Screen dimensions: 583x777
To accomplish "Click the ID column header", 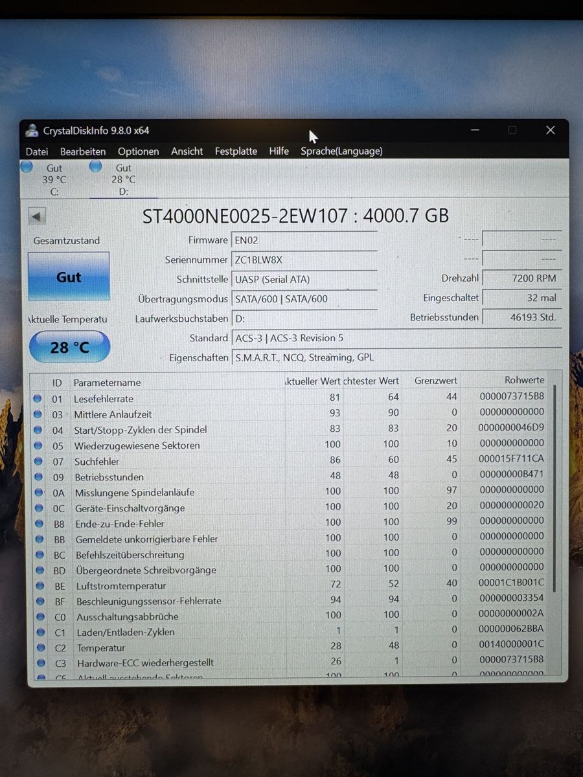I will click(x=57, y=383).
